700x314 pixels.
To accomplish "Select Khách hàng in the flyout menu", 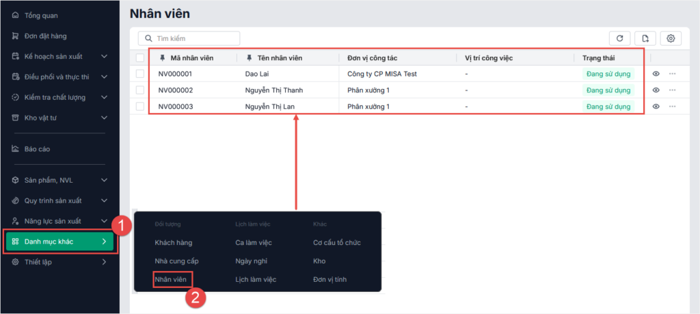I will coord(173,243).
